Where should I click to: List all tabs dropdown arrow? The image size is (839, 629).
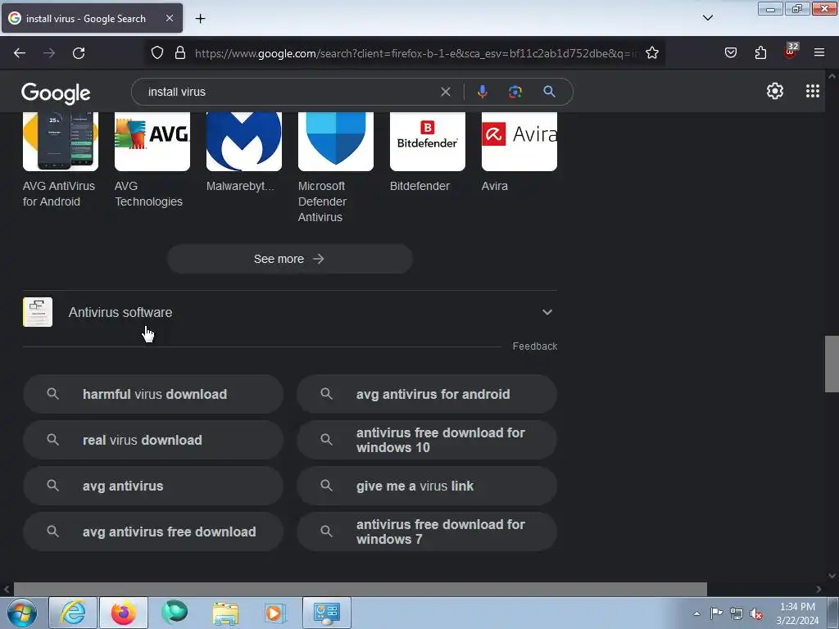pyautogui.click(x=707, y=18)
